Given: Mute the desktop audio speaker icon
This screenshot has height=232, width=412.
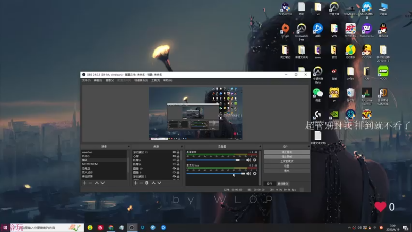Looking at the screenshot, I should (248, 160).
